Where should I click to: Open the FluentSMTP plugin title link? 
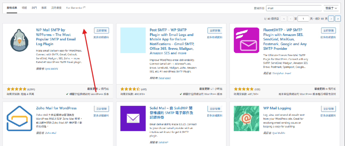click(285, 39)
